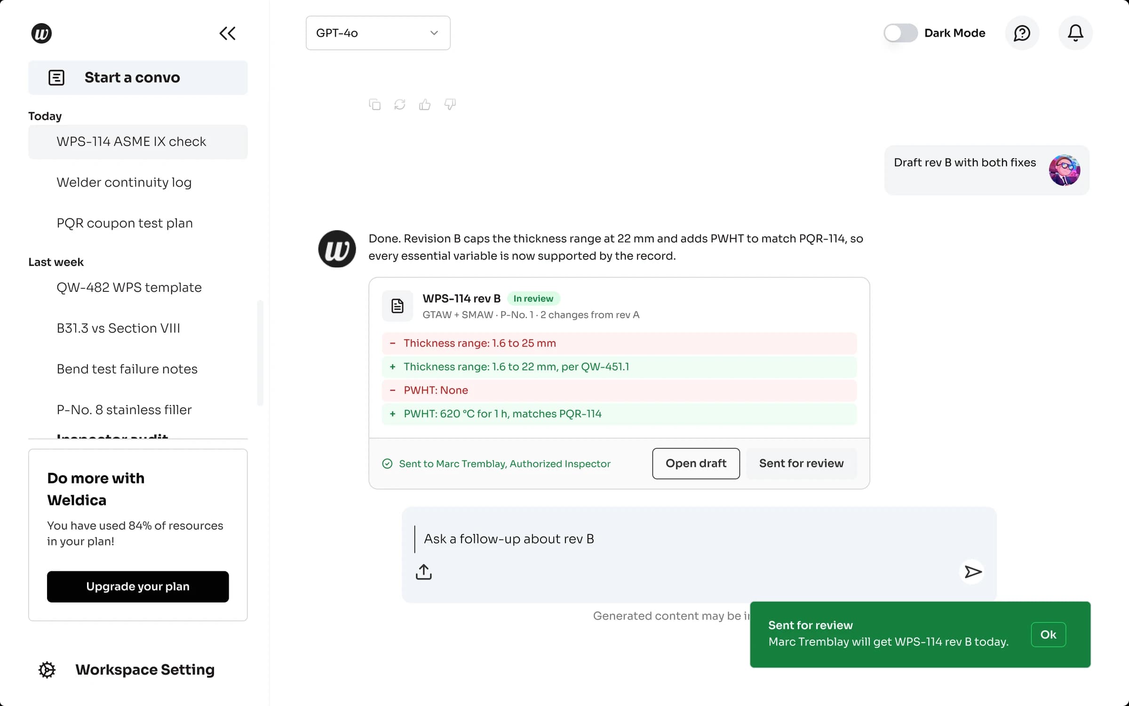This screenshot has height=706, width=1129.
Task: Open PQR coupon test plan conversation
Action: click(x=138, y=223)
